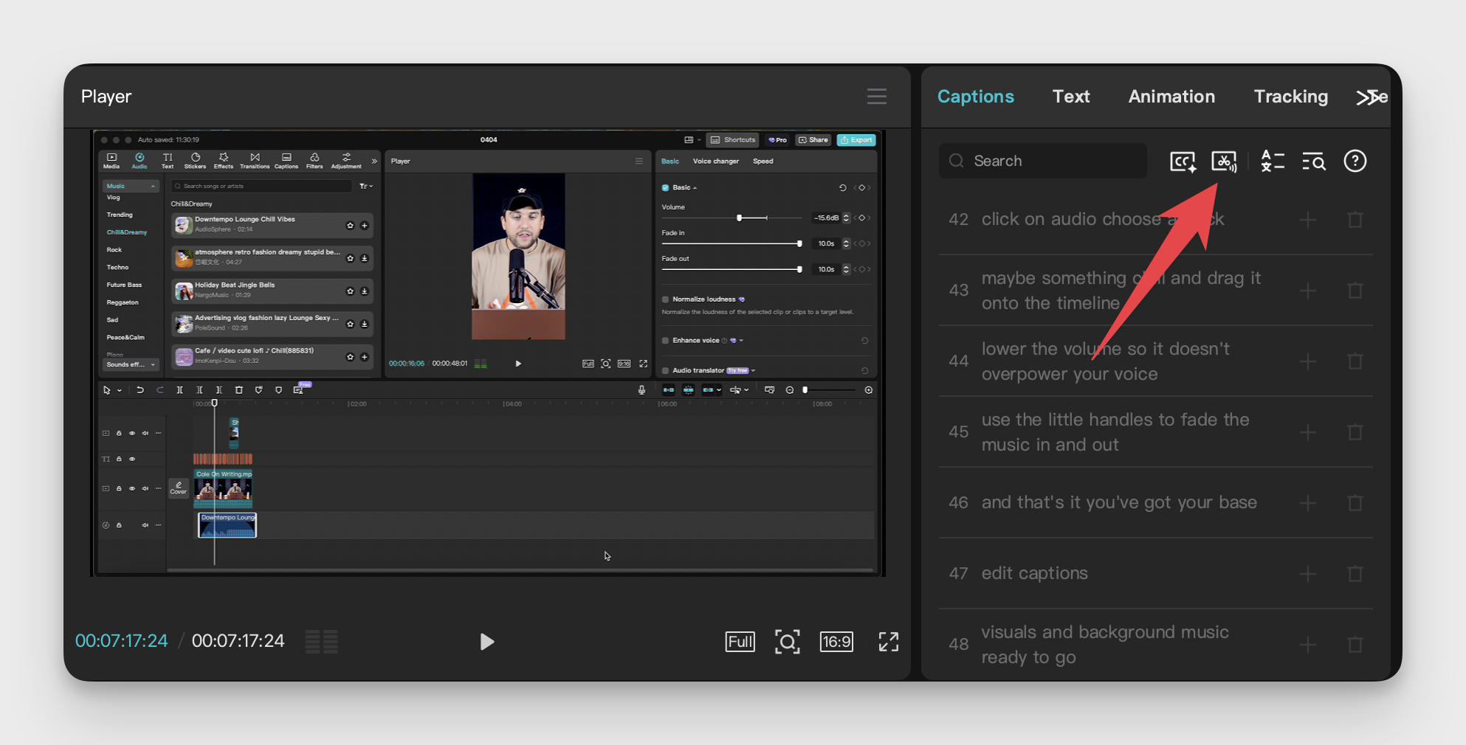1466x745 pixels.
Task: Delete caption 42 with its trash icon
Action: (1355, 220)
